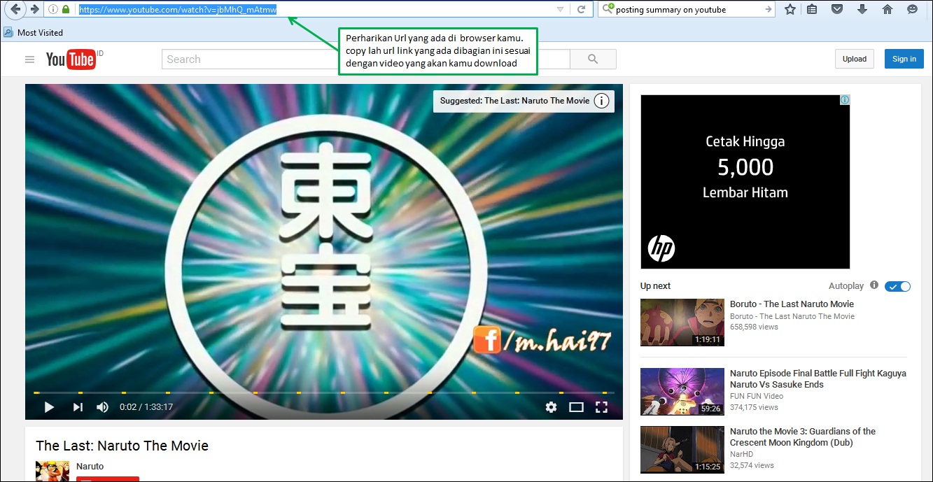Show bookmarks list icon

tap(812, 9)
